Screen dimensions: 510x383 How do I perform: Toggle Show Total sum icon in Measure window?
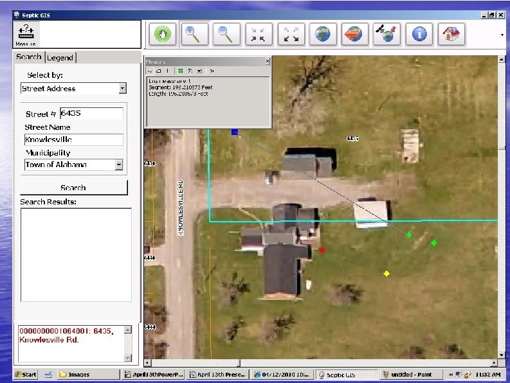click(x=190, y=71)
